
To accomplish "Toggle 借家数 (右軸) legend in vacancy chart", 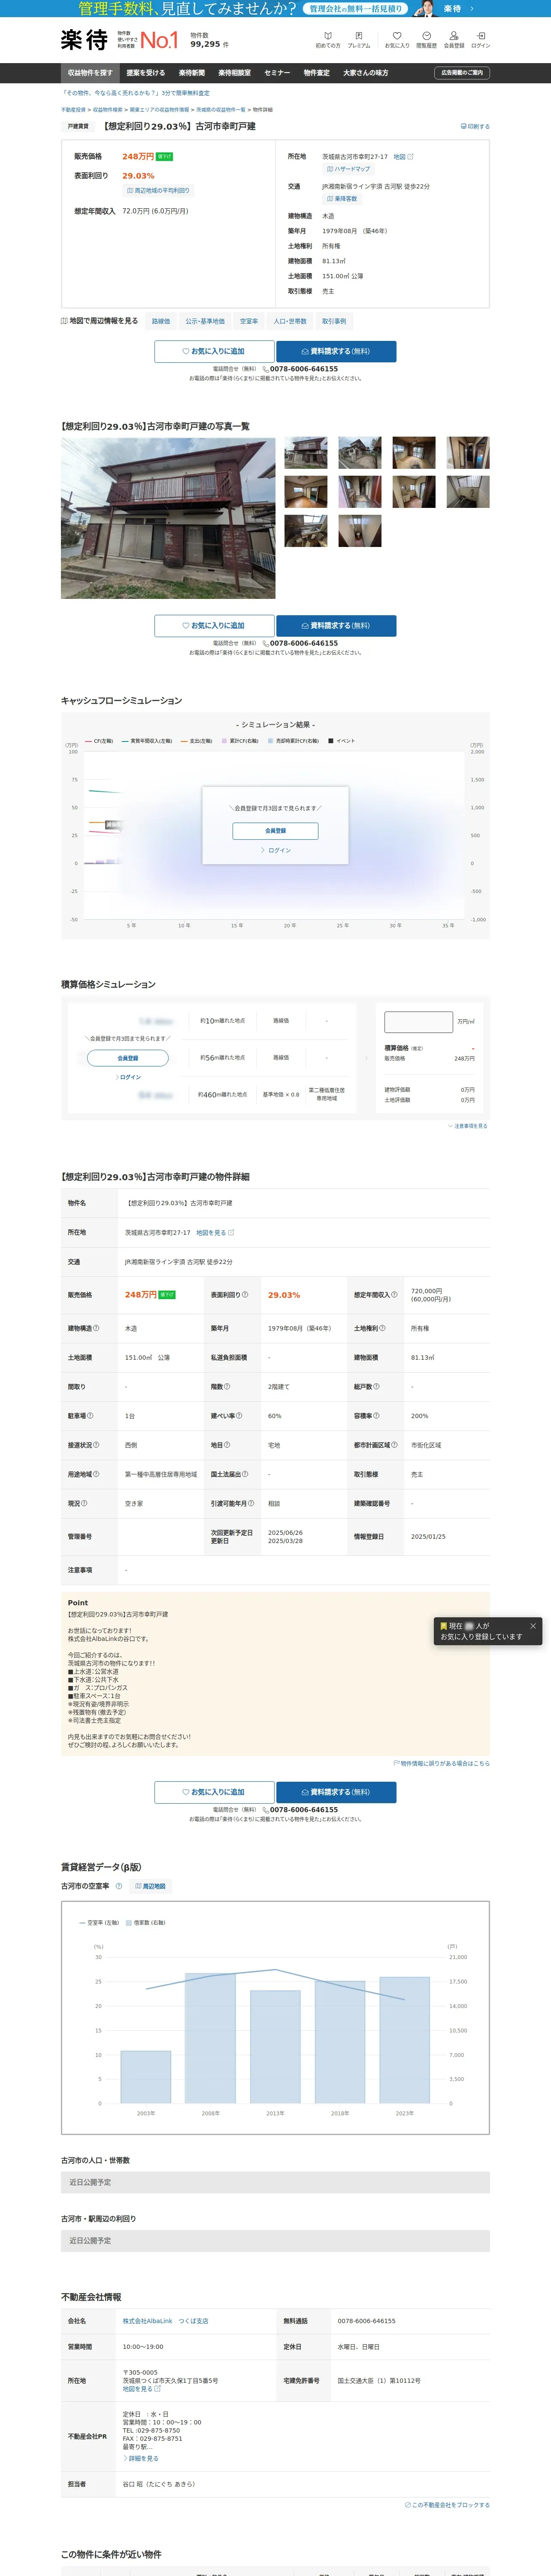I will pyautogui.click(x=146, y=1923).
